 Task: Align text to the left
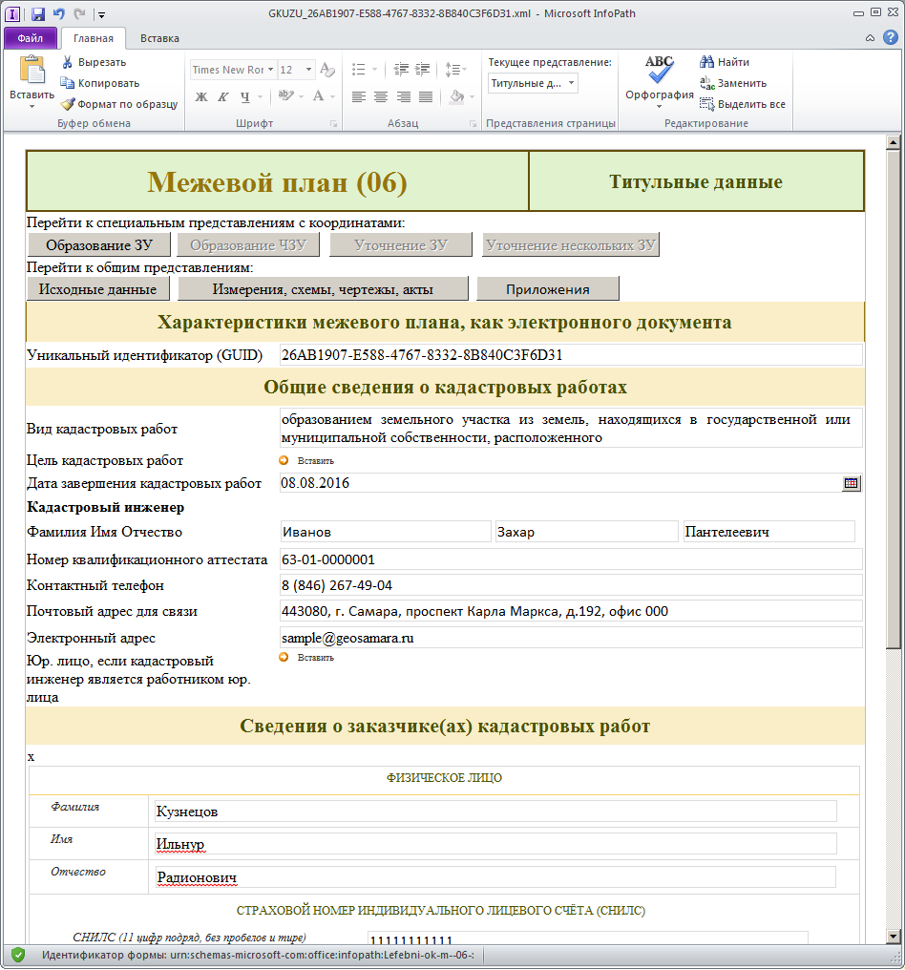click(x=359, y=96)
